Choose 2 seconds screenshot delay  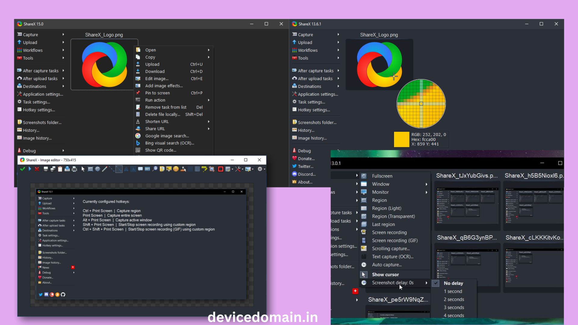tap(454, 299)
